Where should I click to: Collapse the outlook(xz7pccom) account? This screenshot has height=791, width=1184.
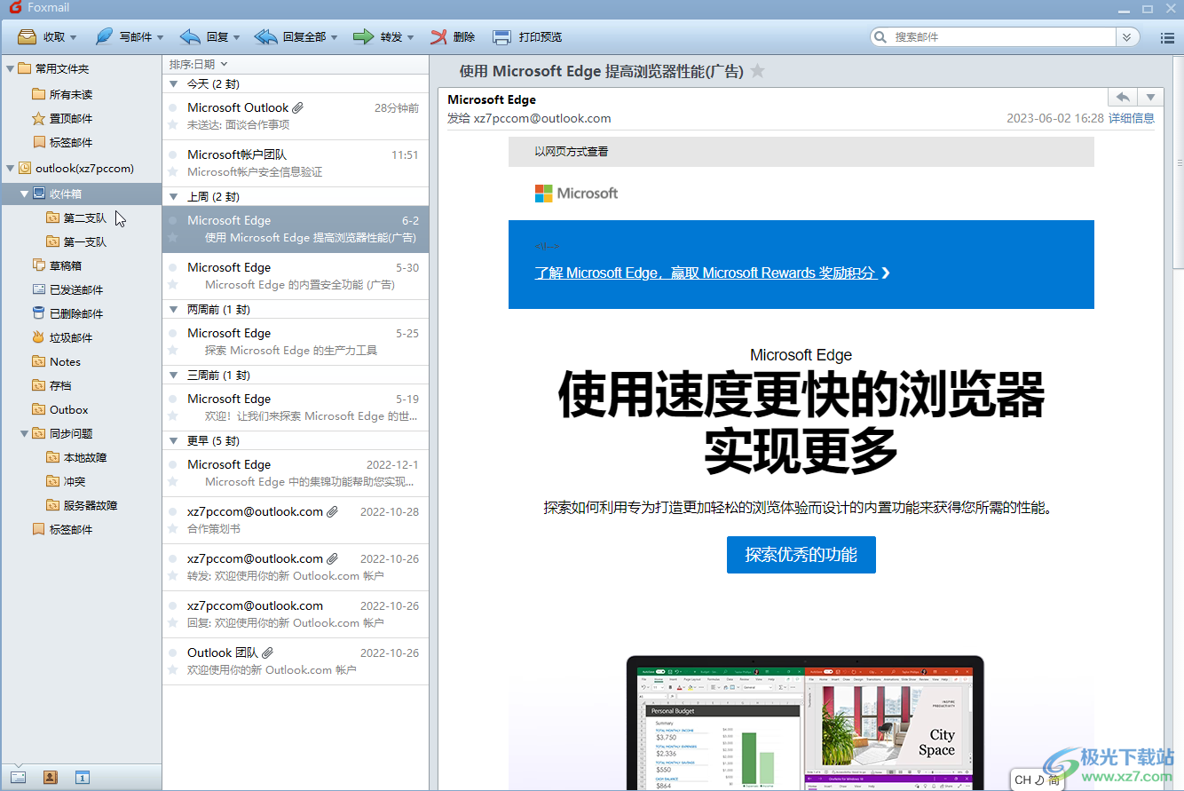pyautogui.click(x=11, y=168)
